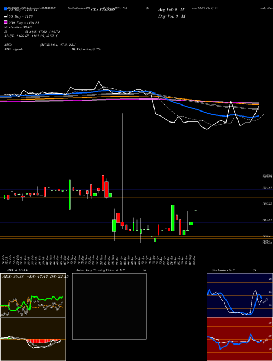Image resolution: width=273 pixels, height=361 pixels.
Task: Click the empty intraday trading price panel
Action: [109, 306]
